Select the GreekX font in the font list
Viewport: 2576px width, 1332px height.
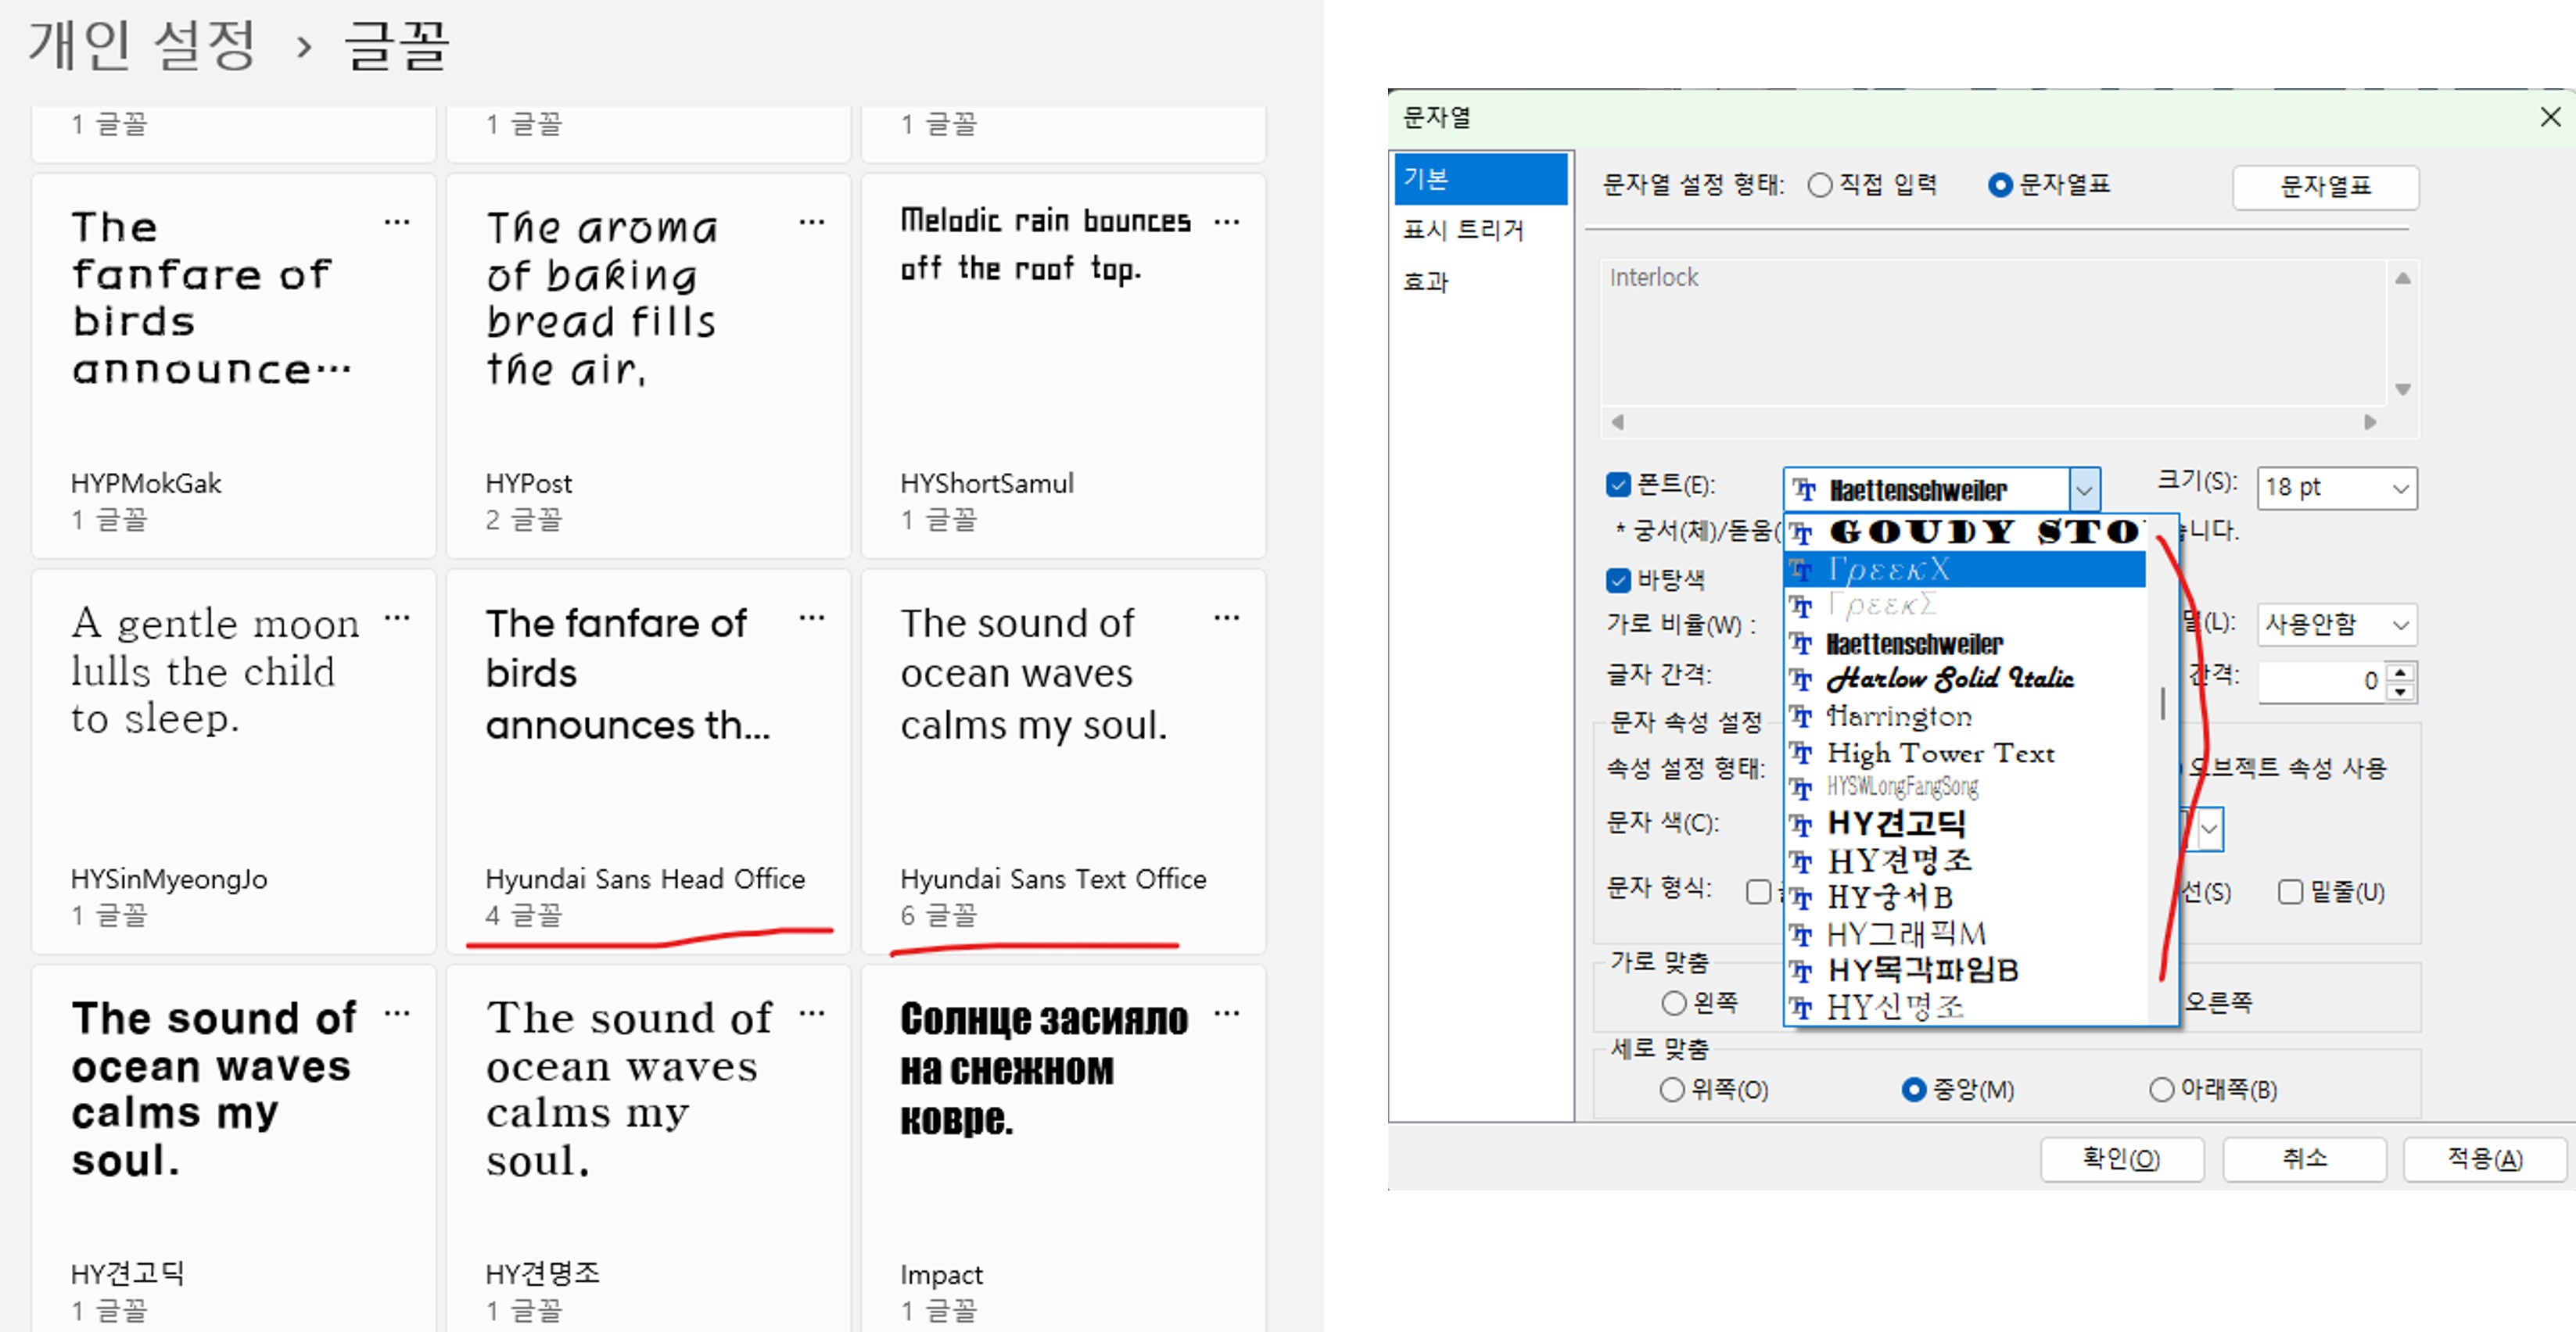(x=1886, y=568)
